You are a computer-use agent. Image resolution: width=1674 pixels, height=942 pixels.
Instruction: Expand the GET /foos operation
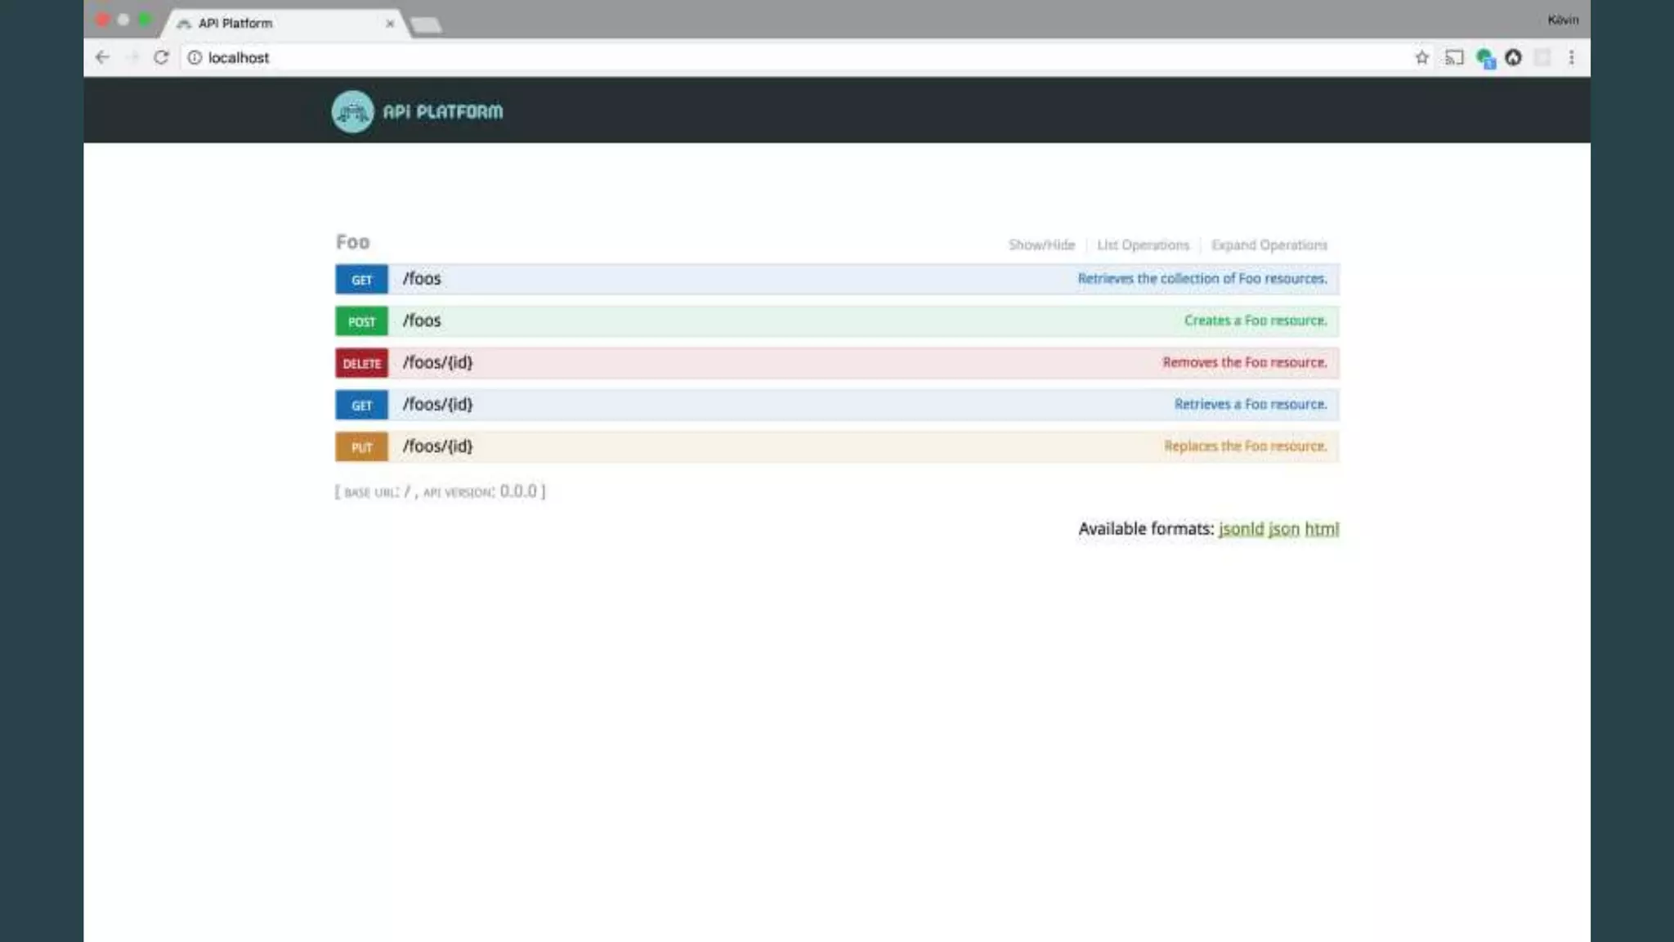click(x=422, y=279)
